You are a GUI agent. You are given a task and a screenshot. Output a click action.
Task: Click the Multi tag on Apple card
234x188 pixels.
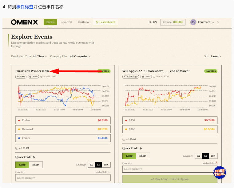(x=146, y=76)
